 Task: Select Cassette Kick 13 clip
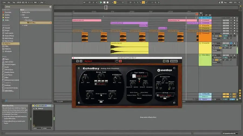click(87, 20)
